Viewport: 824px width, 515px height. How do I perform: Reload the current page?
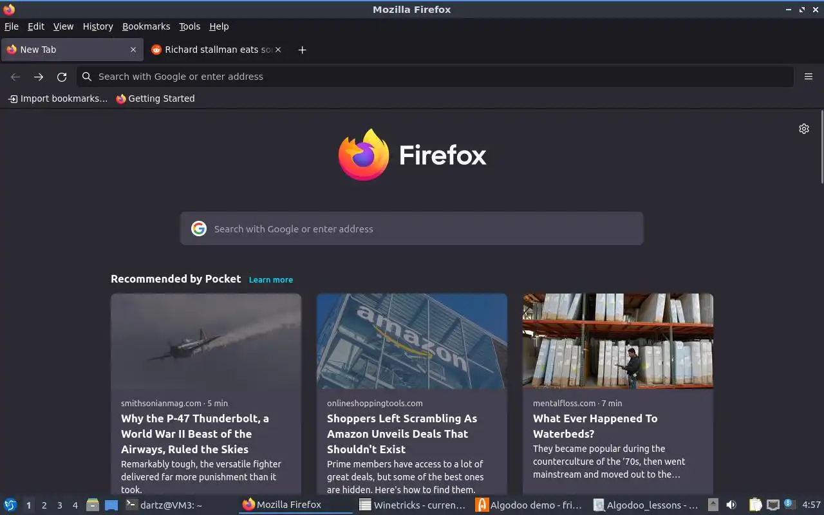pyautogui.click(x=62, y=77)
